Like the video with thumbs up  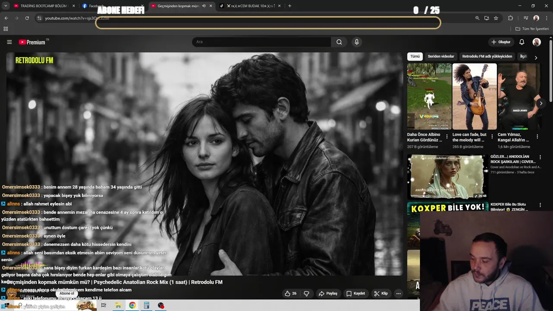[x=291, y=293]
